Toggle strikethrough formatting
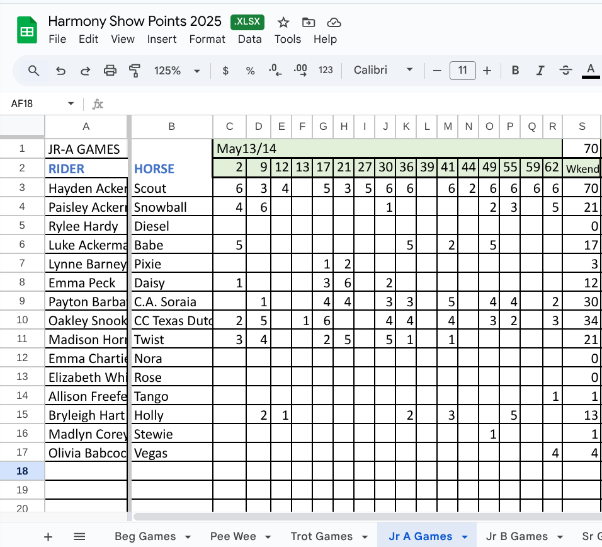The image size is (602, 547). click(x=565, y=71)
